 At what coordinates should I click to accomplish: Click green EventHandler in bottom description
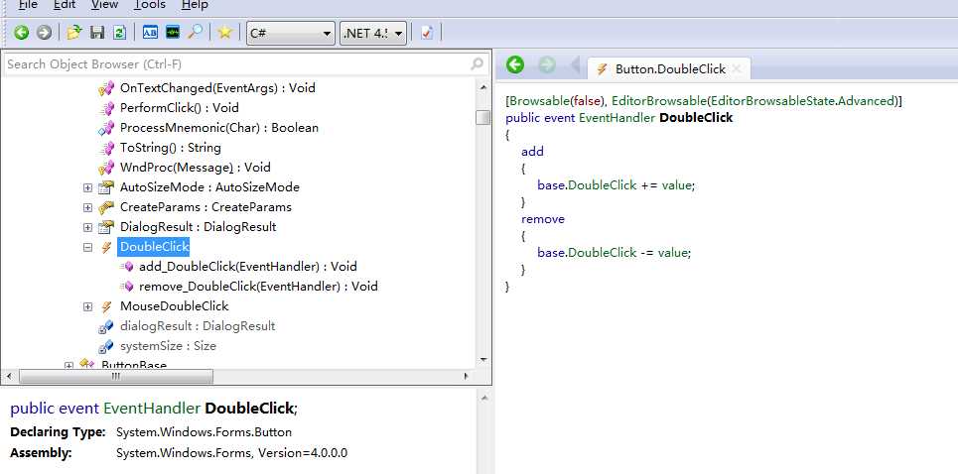(x=152, y=409)
